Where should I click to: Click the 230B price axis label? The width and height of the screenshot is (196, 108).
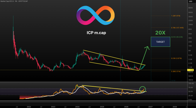[x=190, y=20]
